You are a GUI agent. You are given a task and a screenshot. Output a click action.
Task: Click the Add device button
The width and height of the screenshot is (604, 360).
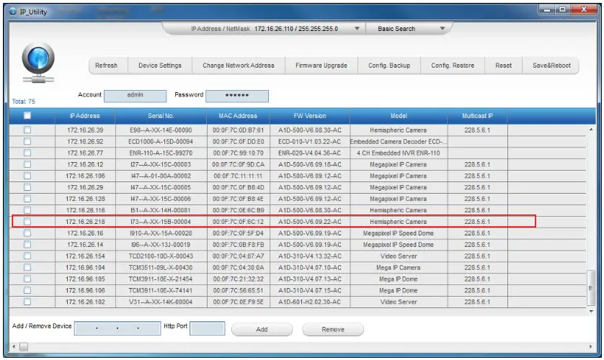tap(262, 329)
